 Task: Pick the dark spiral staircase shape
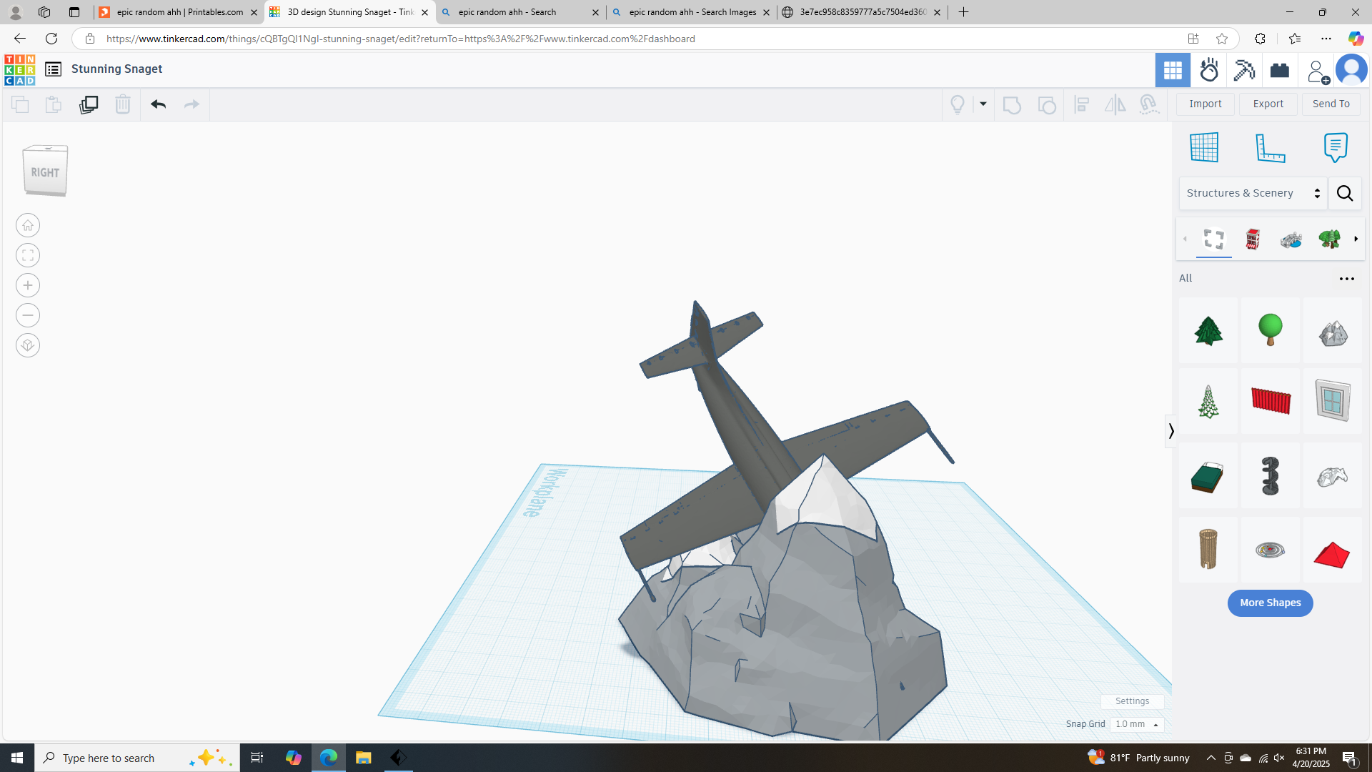pyautogui.click(x=1271, y=476)
